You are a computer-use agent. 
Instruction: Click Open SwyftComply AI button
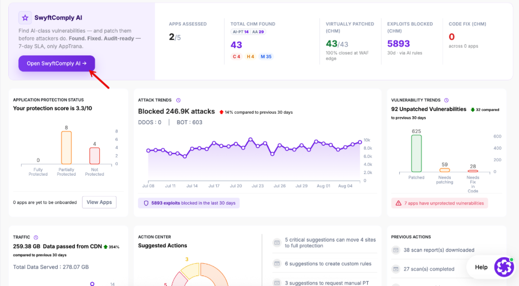[x=57, y=63]
